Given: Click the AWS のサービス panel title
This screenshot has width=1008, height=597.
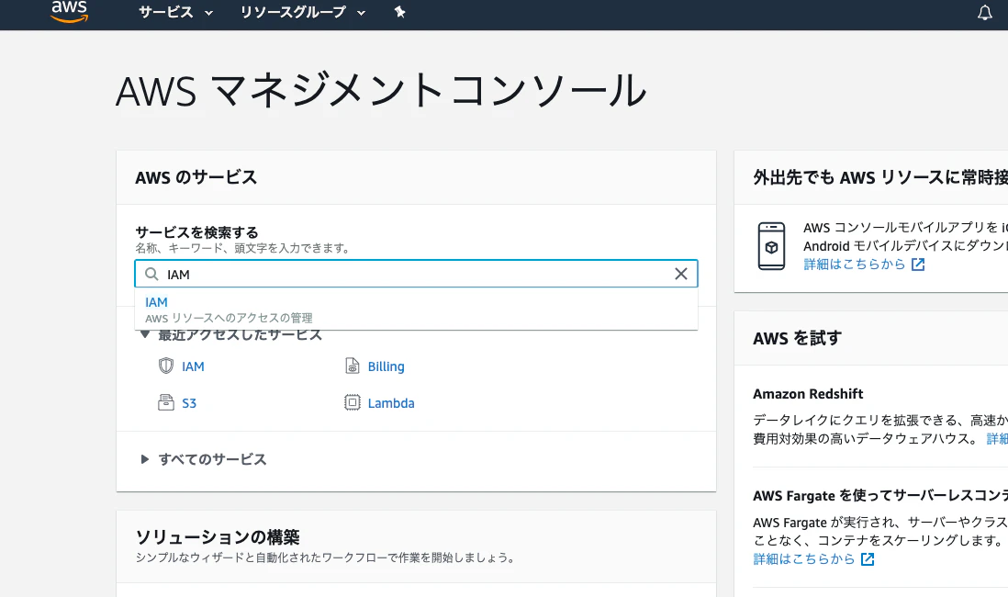Looking at the screenshot, I should [x=196, y=177].
